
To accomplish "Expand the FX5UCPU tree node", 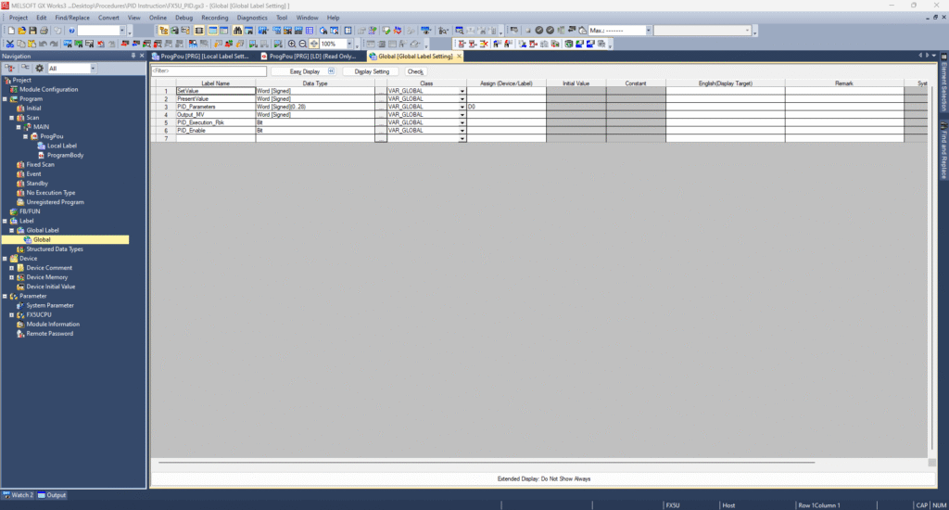I will pos(11,315).
